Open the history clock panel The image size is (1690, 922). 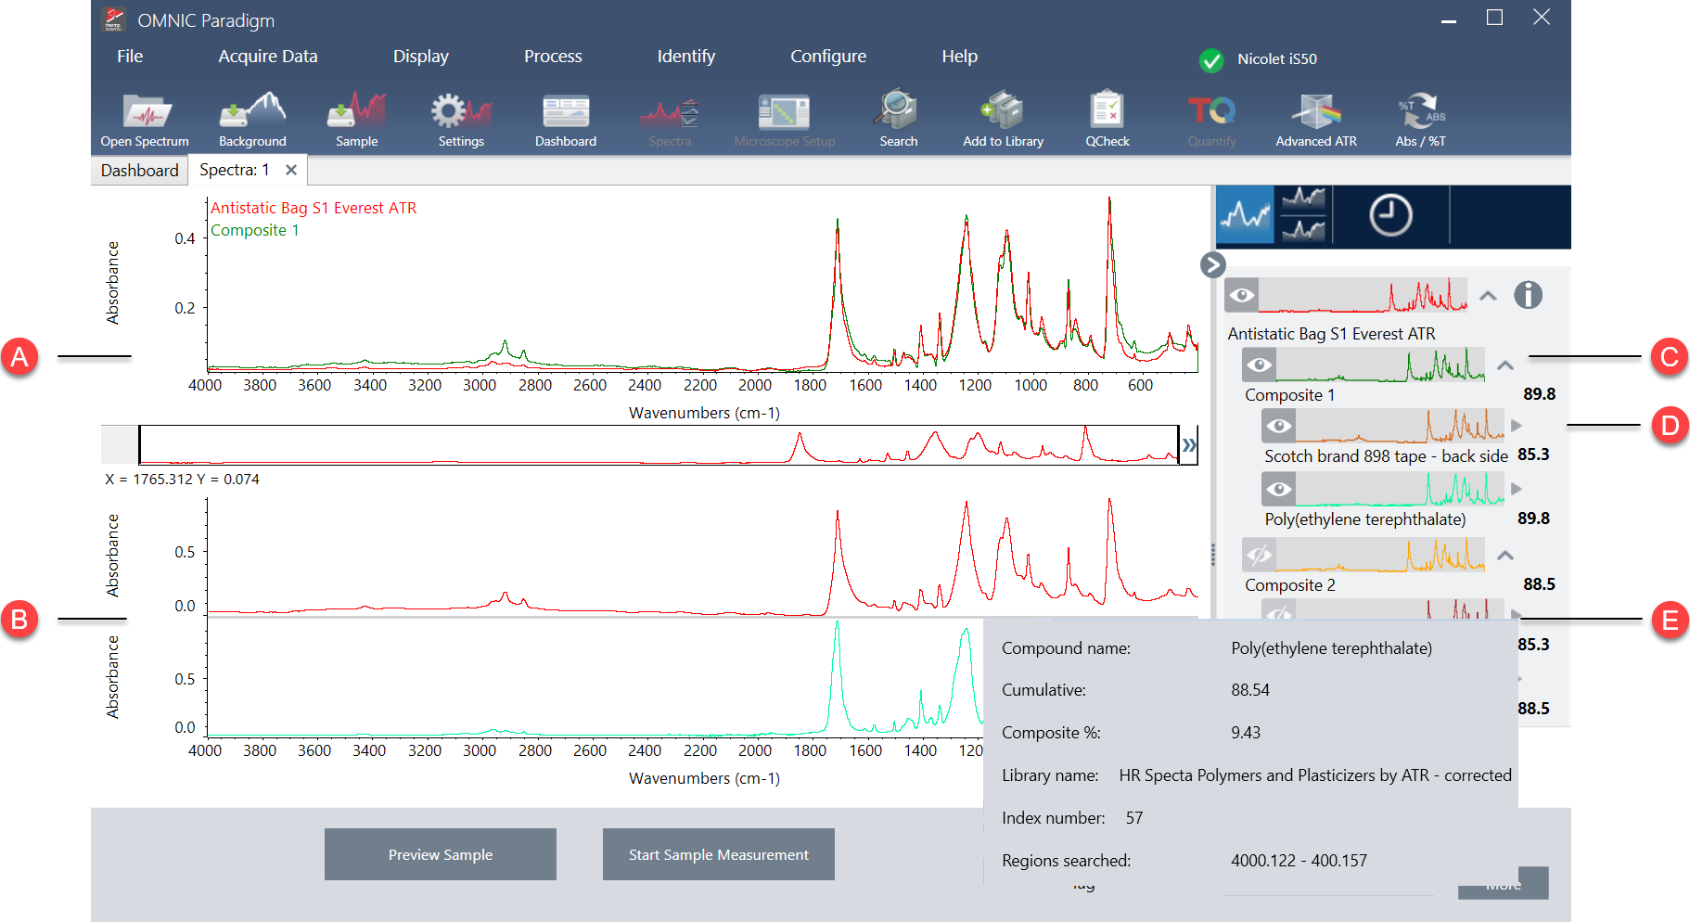(x=1390, y=215)
